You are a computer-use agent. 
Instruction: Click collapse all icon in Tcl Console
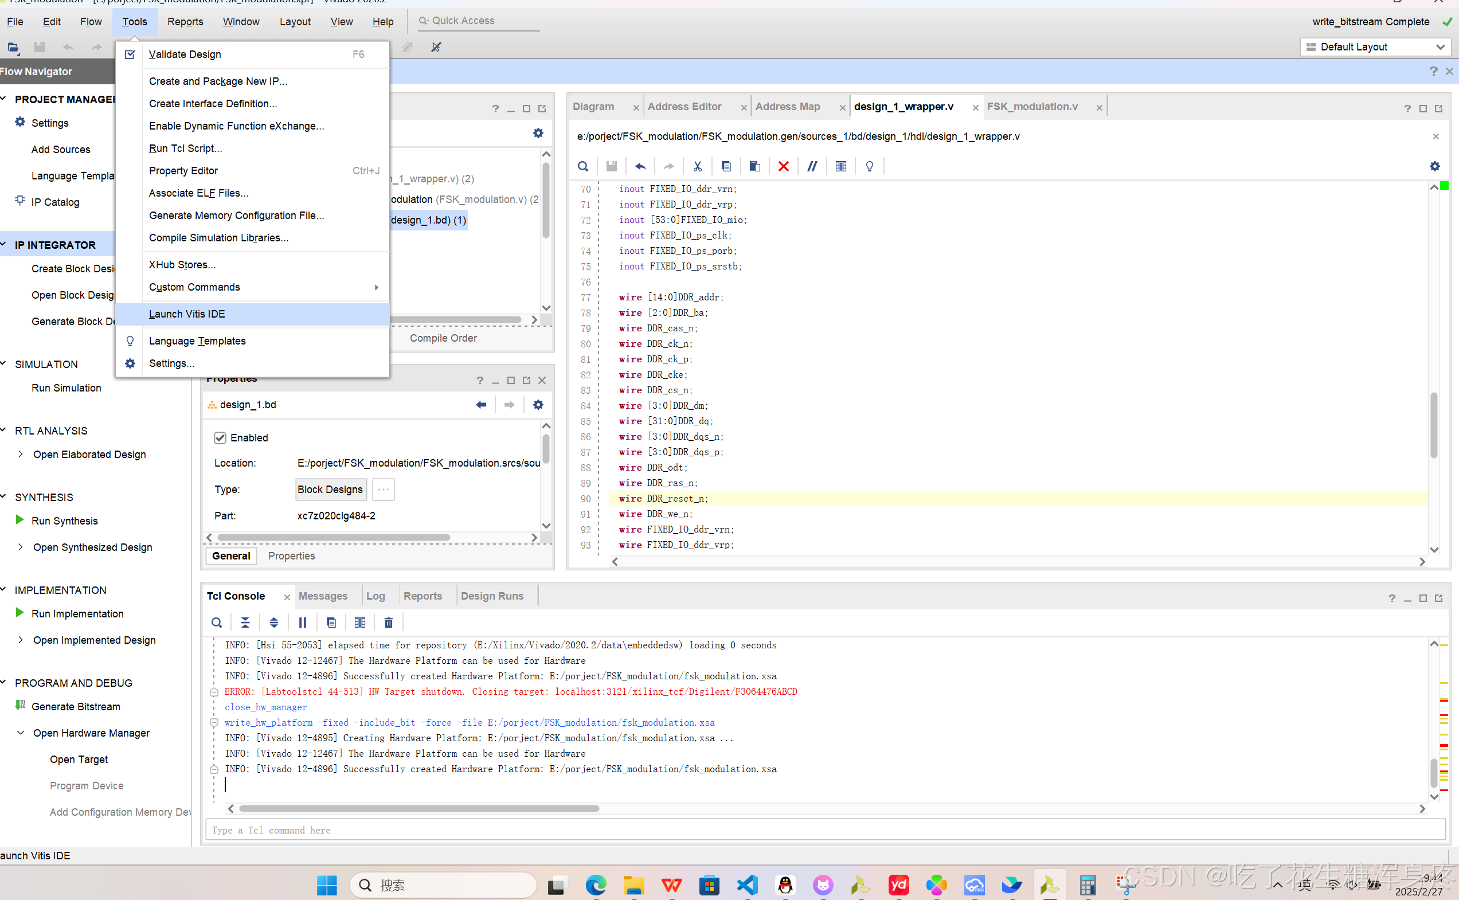click(x=245, y=623)
